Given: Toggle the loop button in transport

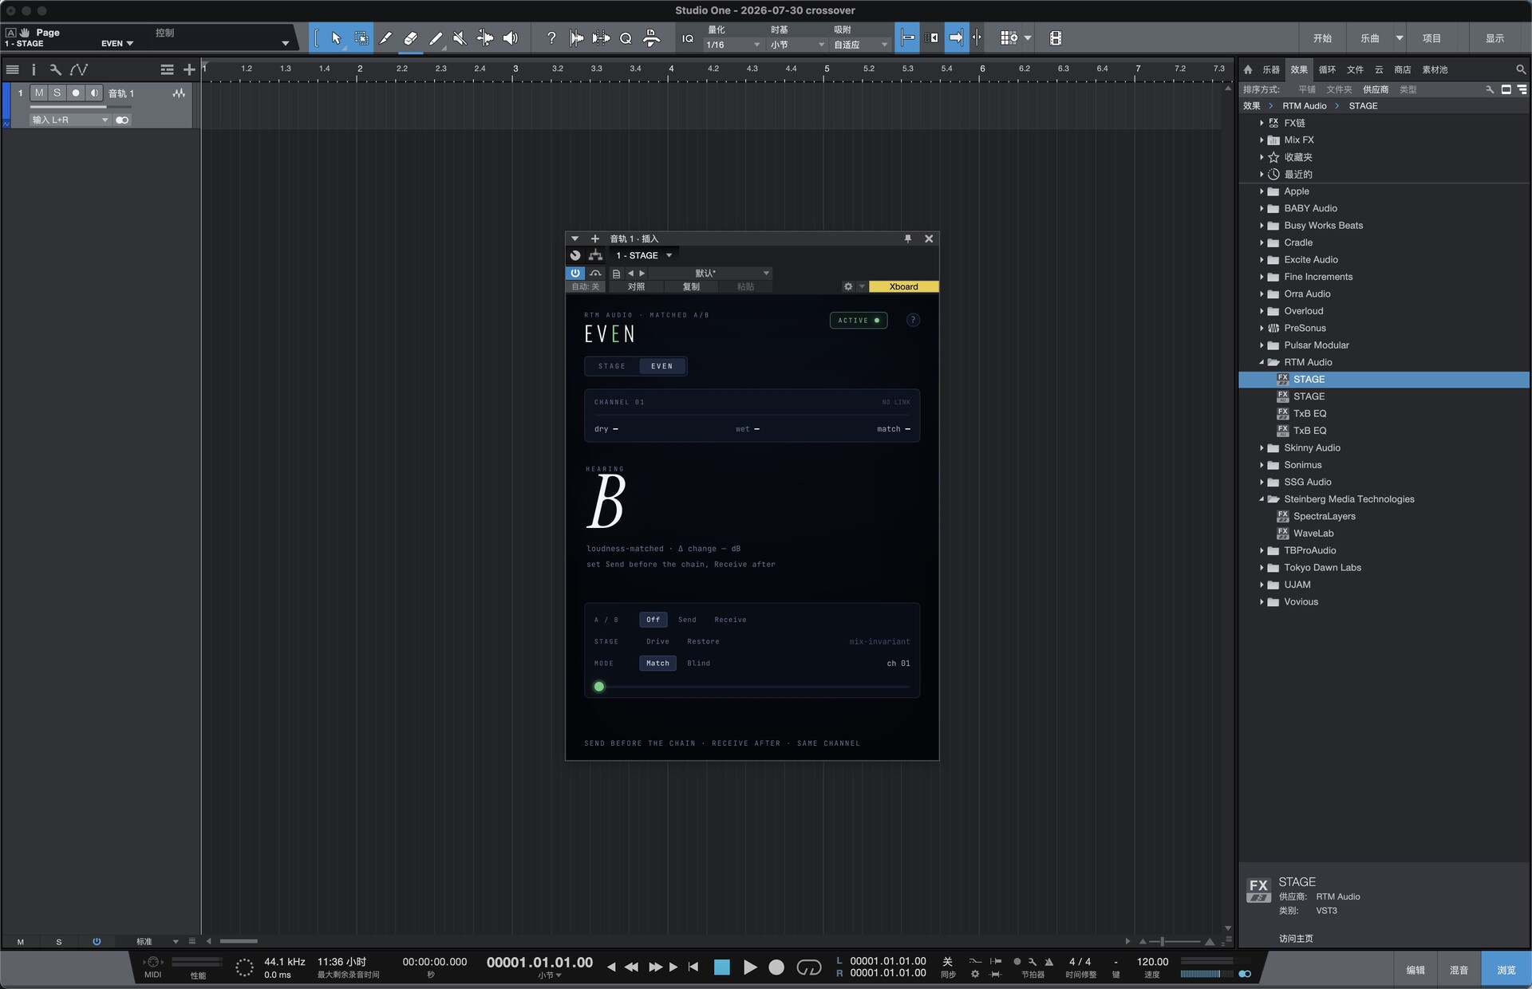Looking at the screenshot, I should tap(809, 967).
